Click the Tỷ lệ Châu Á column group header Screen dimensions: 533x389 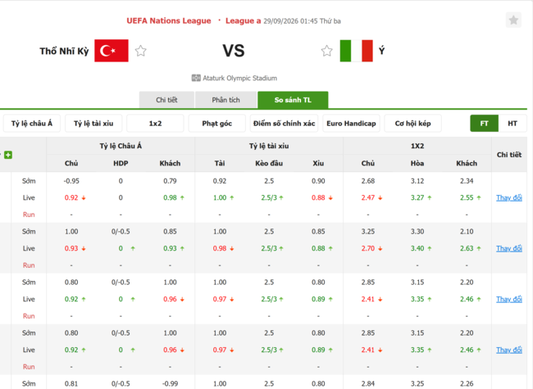click(x=121, y=146)
